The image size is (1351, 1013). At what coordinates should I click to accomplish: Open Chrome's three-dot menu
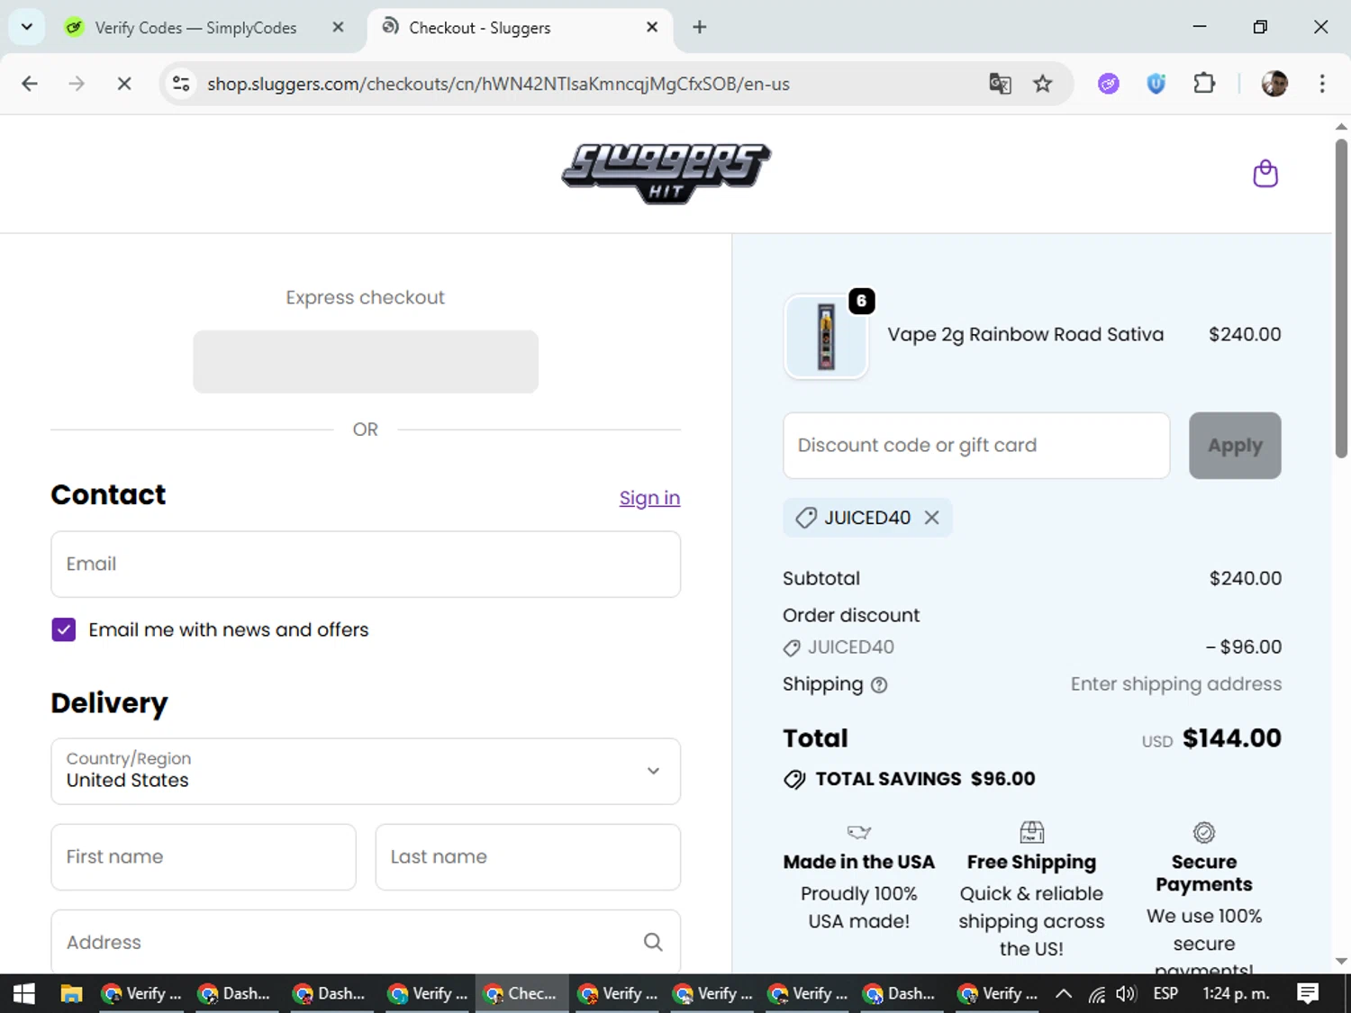pyautogui.click(x=1322, y=84)
